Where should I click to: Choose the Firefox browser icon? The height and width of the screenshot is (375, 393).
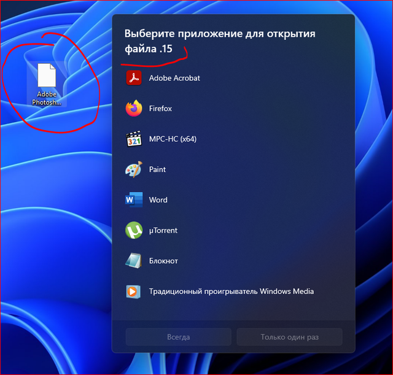(x=134, y=108)
